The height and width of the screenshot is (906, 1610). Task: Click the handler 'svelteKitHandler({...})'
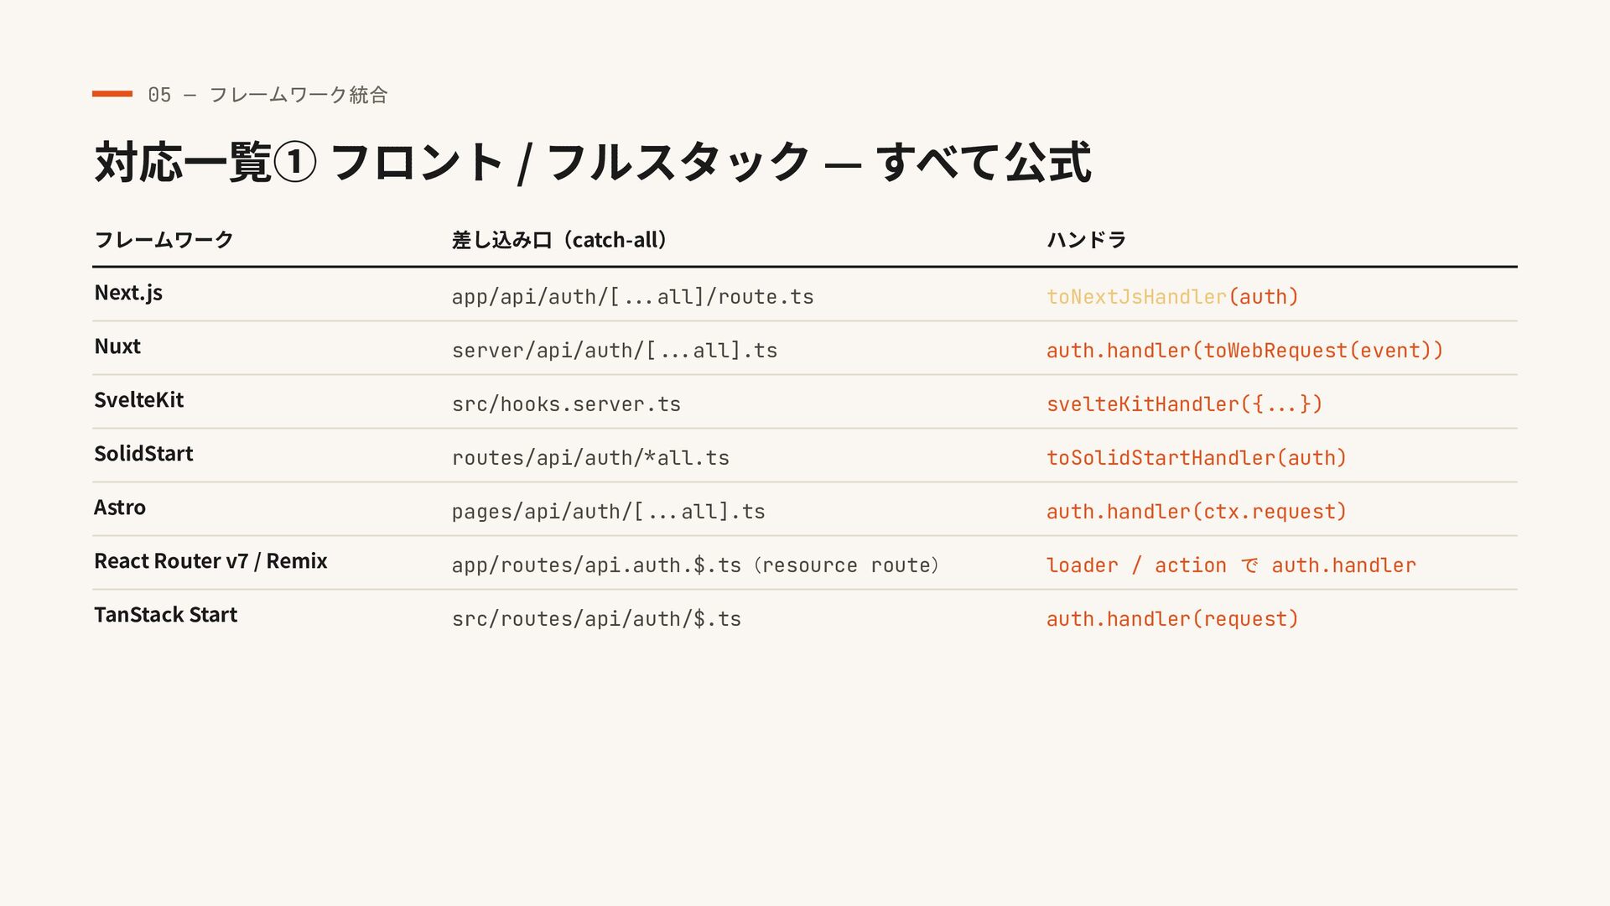coord(1184,404)
